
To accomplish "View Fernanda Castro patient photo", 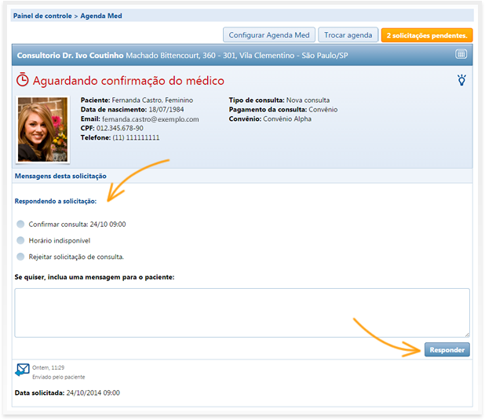I will click(42, 130).
